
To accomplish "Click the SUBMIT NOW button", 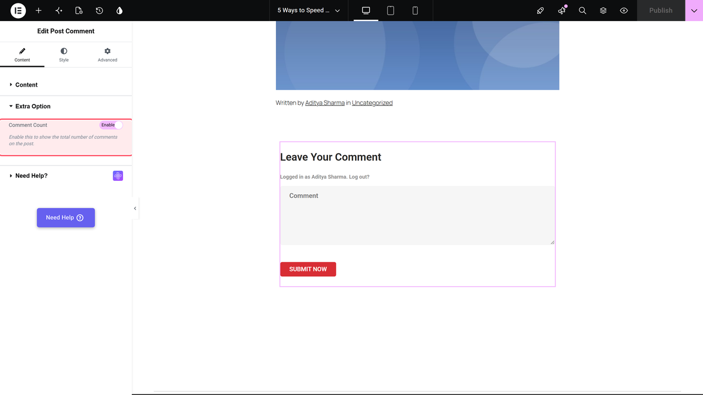I will (x=308, y=269).
